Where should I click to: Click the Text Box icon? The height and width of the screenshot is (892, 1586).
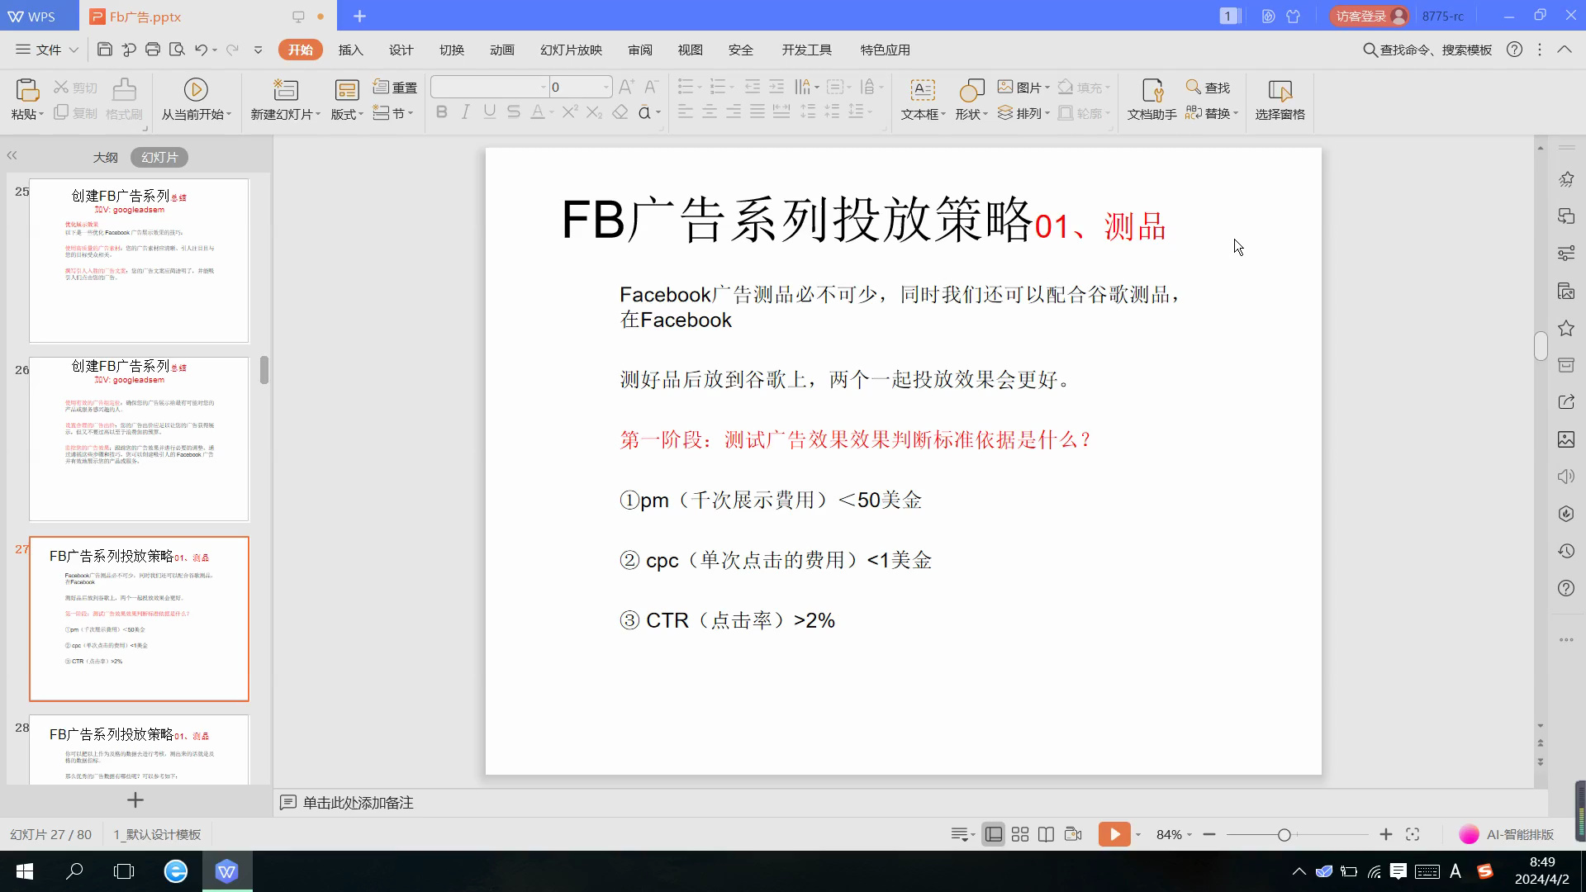923,89
